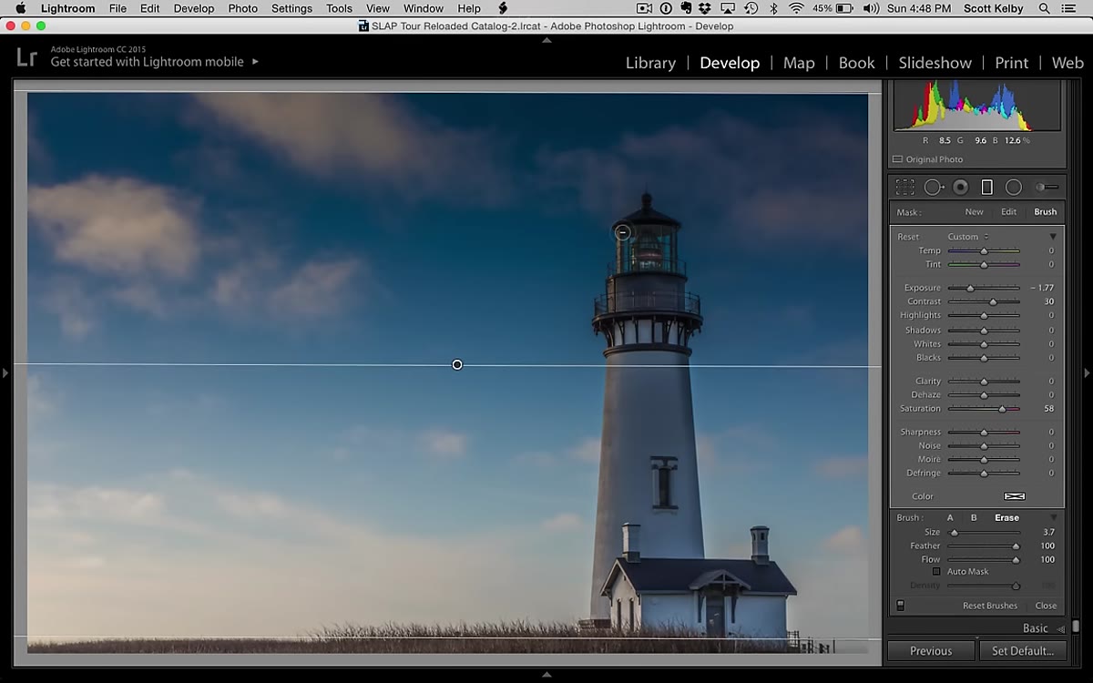Viewport: 1093px width, 683px height.
Task: Click the Set Default... button
Action: (1022, 651)
